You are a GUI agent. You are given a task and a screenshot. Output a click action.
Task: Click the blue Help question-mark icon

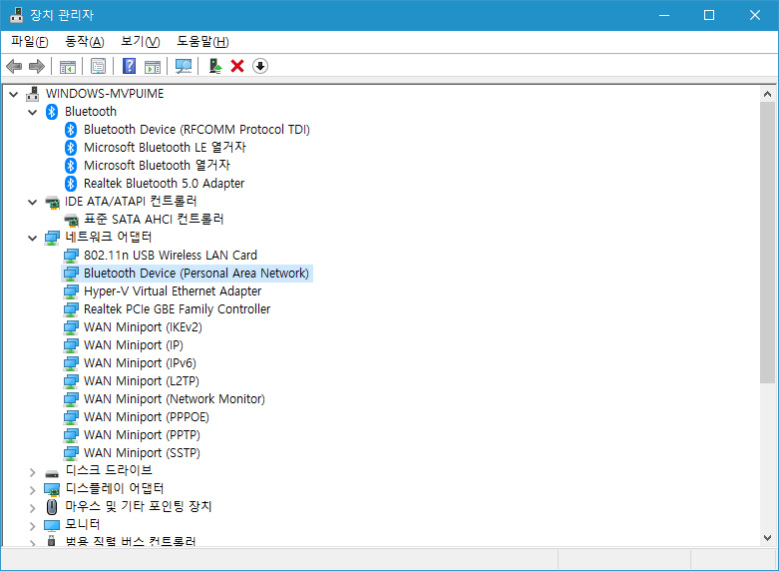(130, 66)
